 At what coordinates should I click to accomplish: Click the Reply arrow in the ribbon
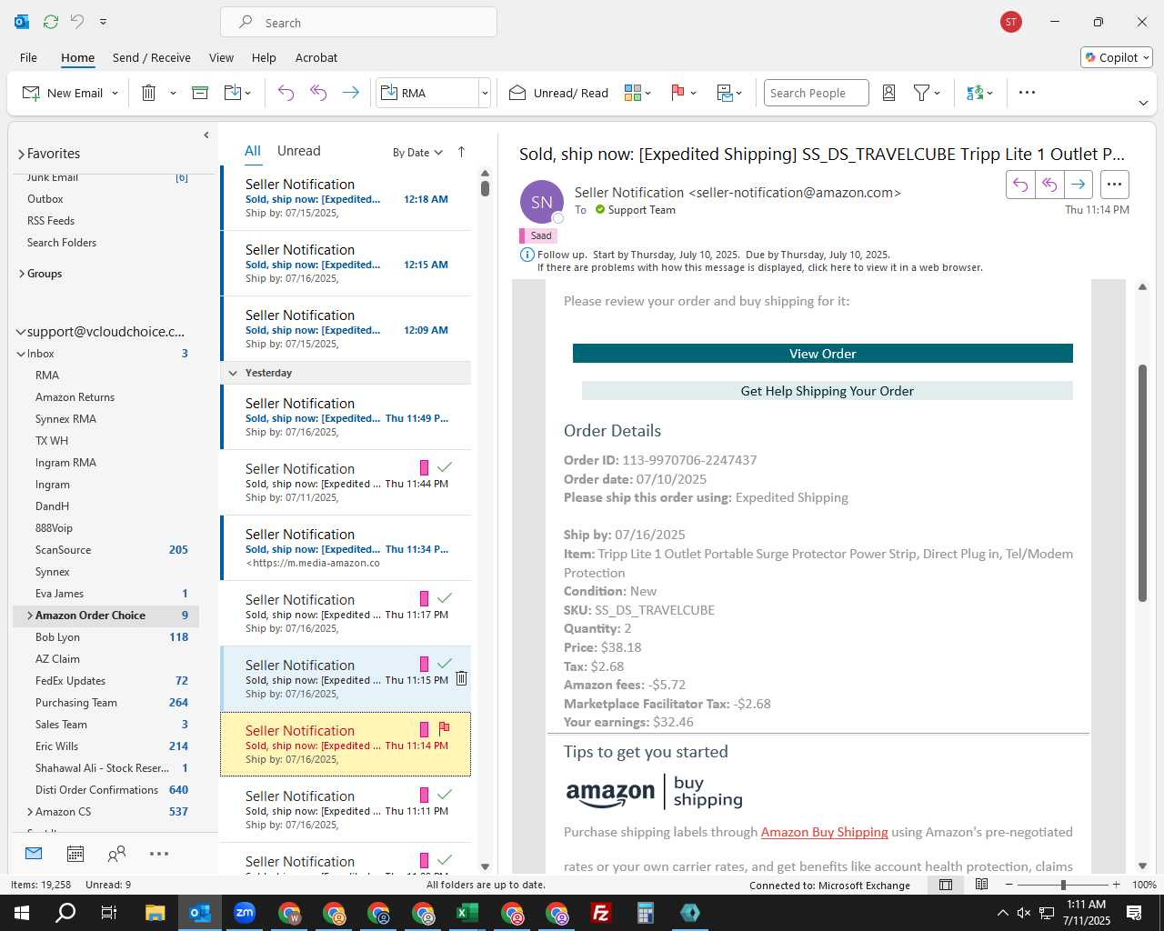point(286,93)
